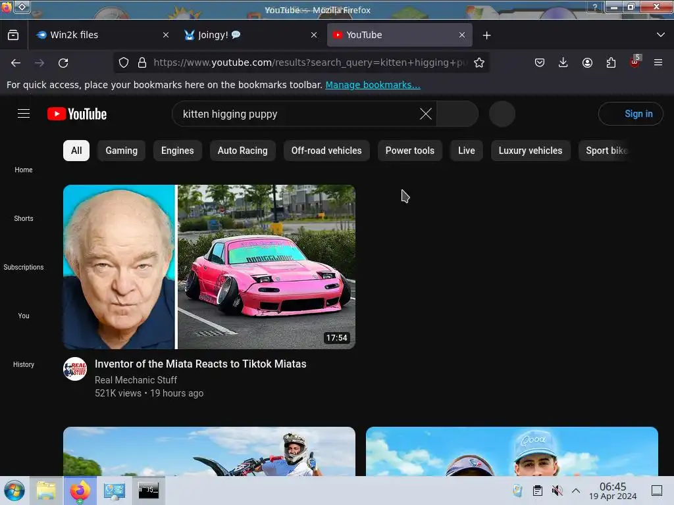Open Inventor of the Miata video title
Image resolution: width=674 pixels, height=505 pixels.
pos(200,364)
